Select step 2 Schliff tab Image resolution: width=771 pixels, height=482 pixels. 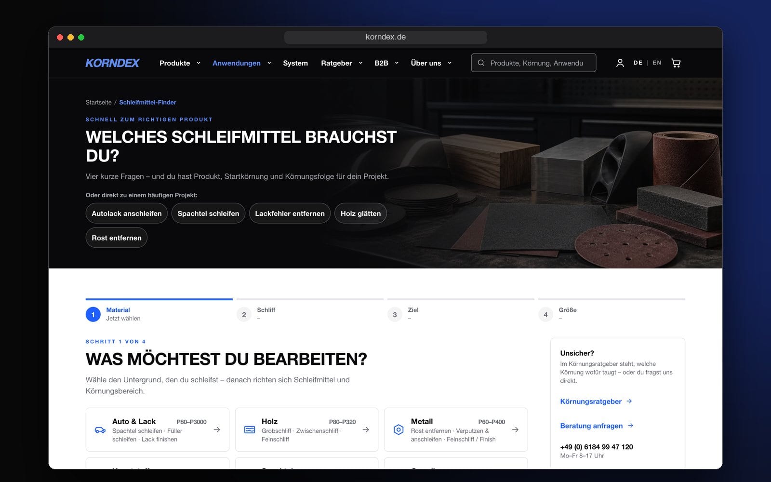310,311
